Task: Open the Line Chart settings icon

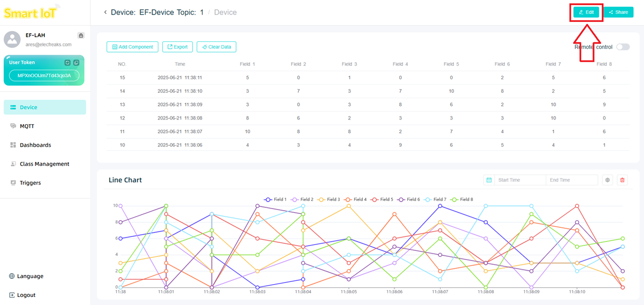Action: click(608, 180)
